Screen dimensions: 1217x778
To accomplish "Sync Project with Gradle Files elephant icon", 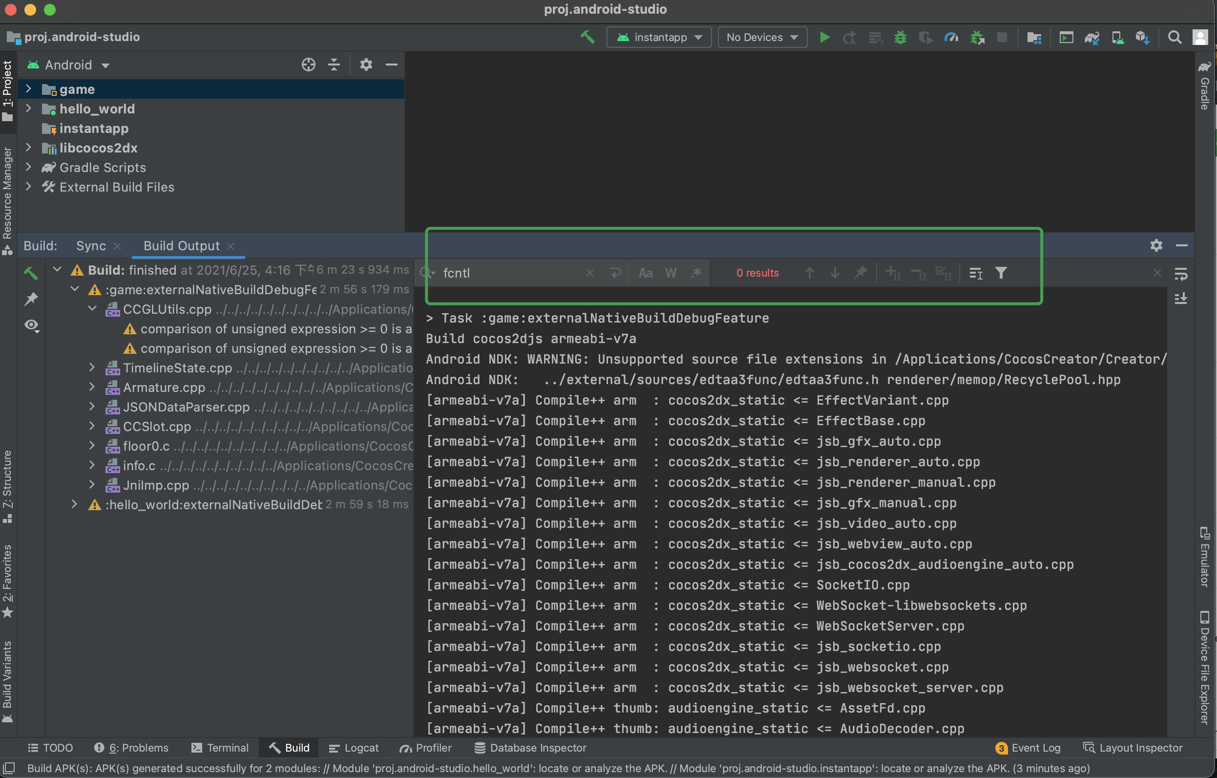I will 1091,37.
